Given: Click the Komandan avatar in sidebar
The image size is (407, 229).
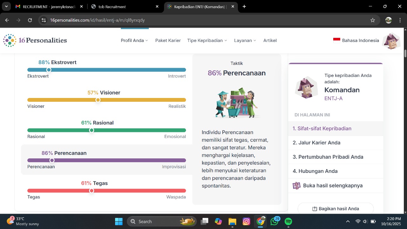Looking at the screenshot, I should (x=306, y=87).
